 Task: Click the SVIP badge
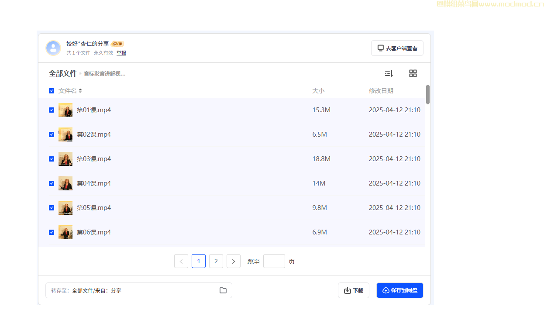pyautogui.click(x=117, y=44)
